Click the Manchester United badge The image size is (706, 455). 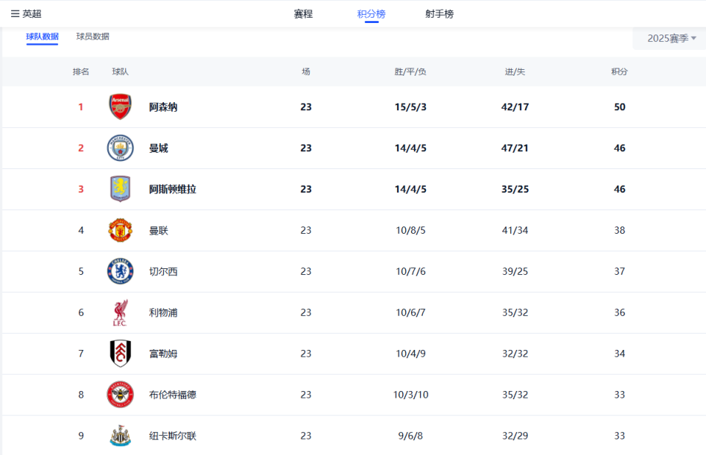click(x=120, y=229)
